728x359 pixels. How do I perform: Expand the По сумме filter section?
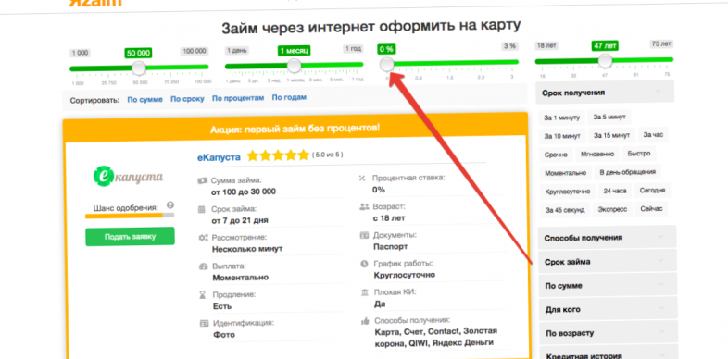[608, 286]
